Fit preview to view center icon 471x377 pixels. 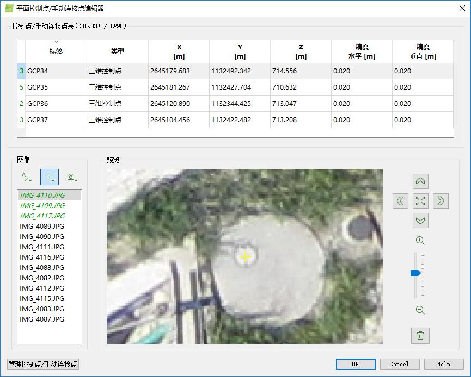click(x=420, y=201)
